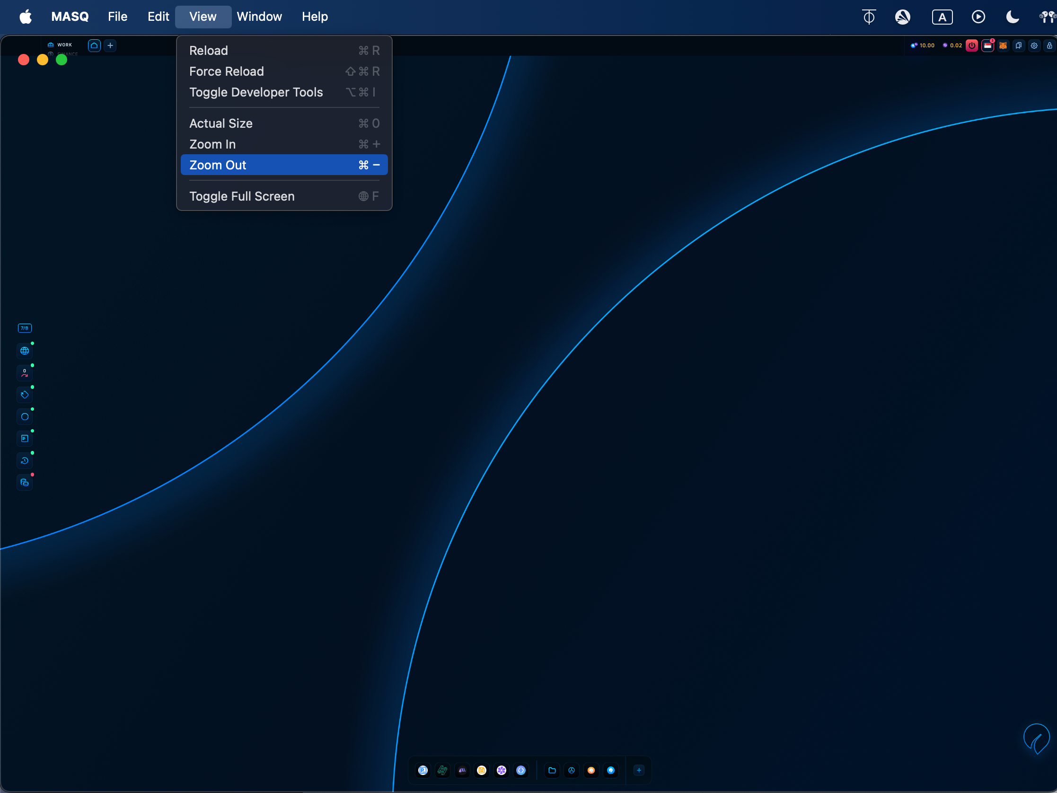Open the Help menu
Screen dimensions: 1057x793
315,17
